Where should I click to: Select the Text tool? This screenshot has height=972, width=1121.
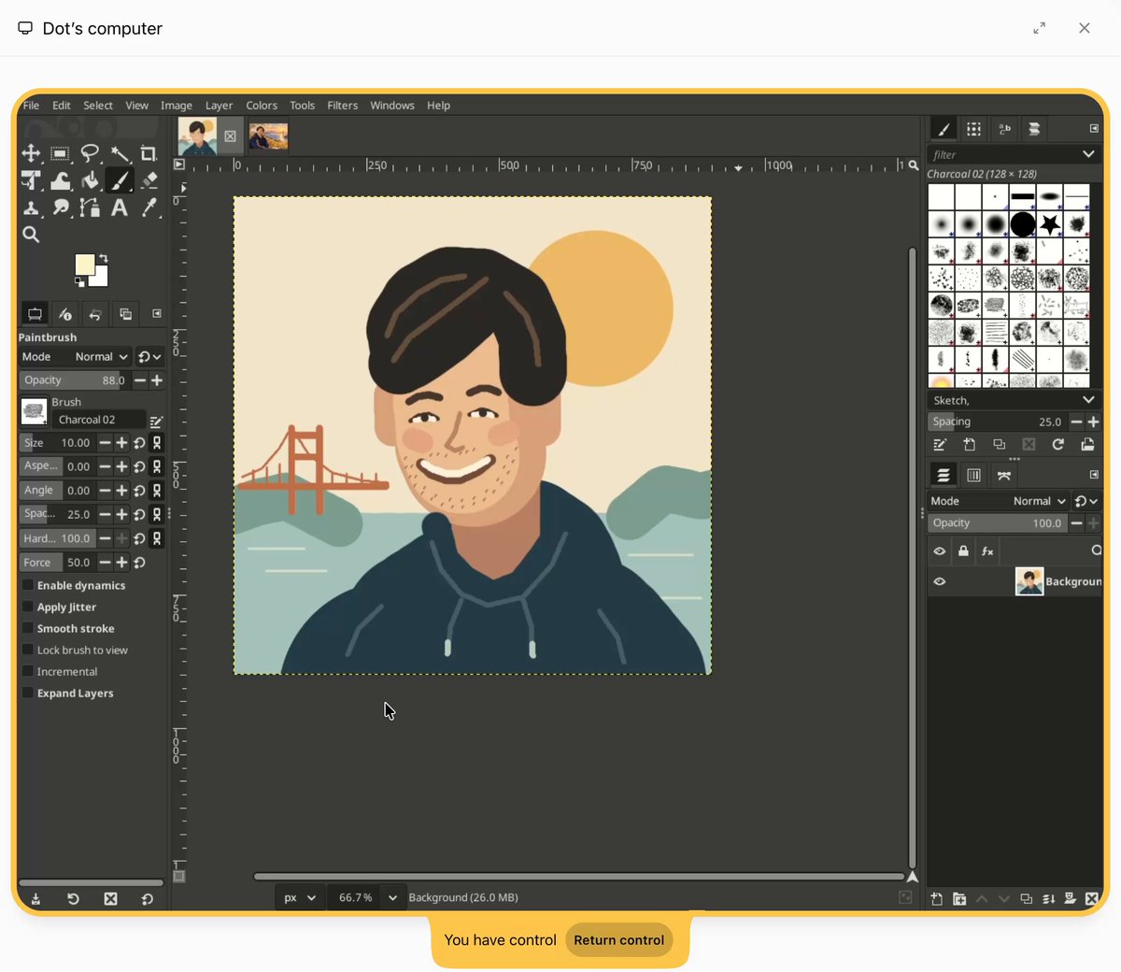[x=120, y=207]
